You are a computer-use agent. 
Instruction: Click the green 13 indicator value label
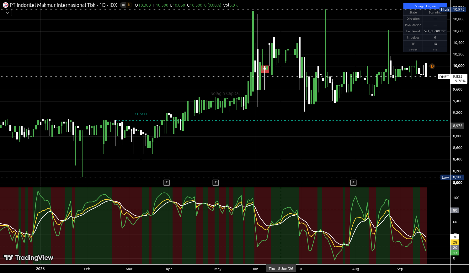click(455, 253)
